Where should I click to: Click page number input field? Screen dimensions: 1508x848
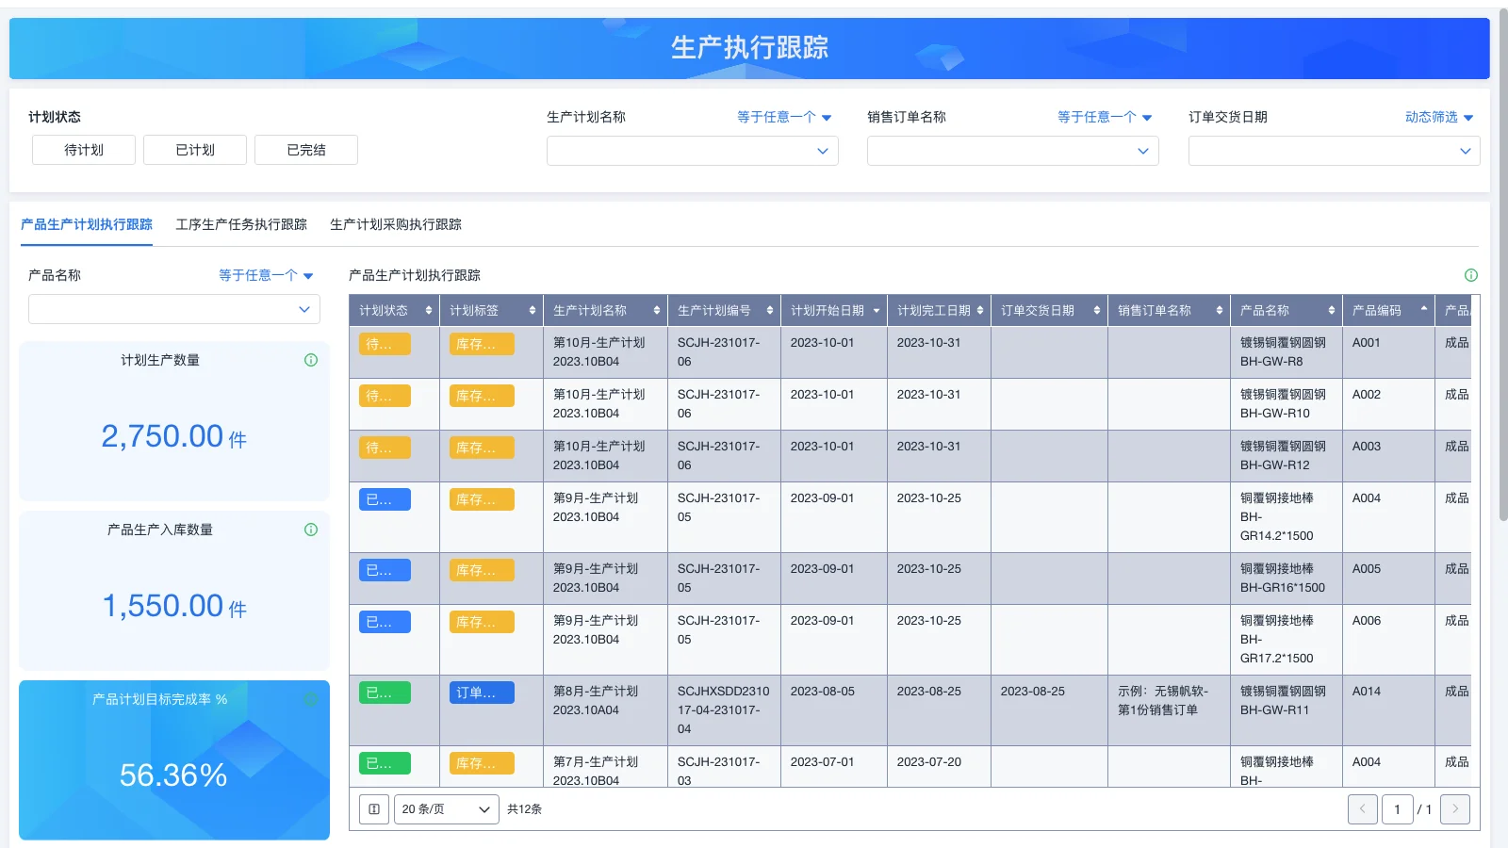pos(1397,809)
